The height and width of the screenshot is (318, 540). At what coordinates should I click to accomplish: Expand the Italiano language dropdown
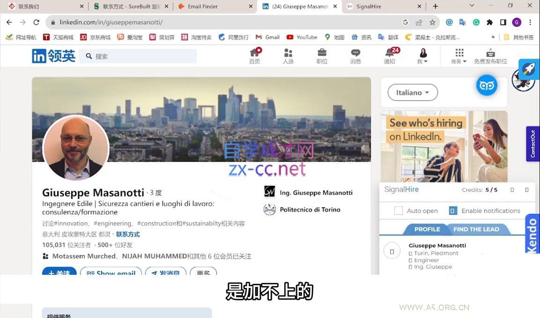tap(413, 92)
